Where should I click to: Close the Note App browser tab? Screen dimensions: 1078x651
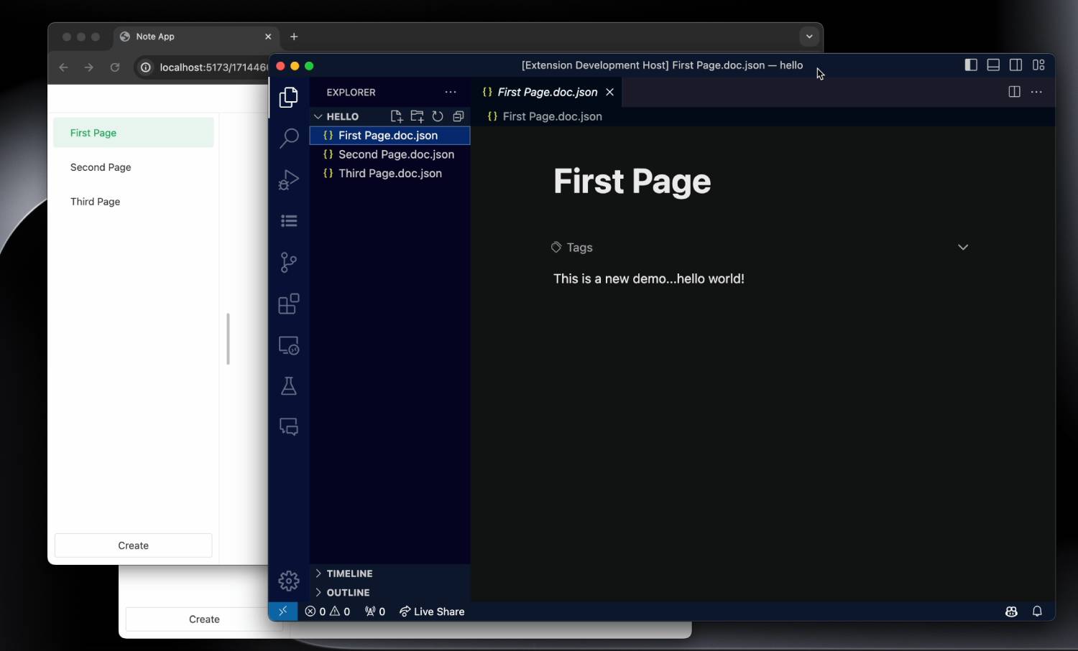(268, 37)
